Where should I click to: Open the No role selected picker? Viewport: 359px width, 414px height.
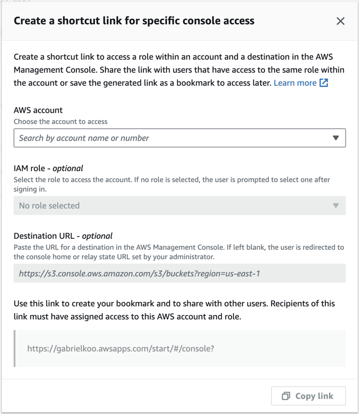click(179, 206)
